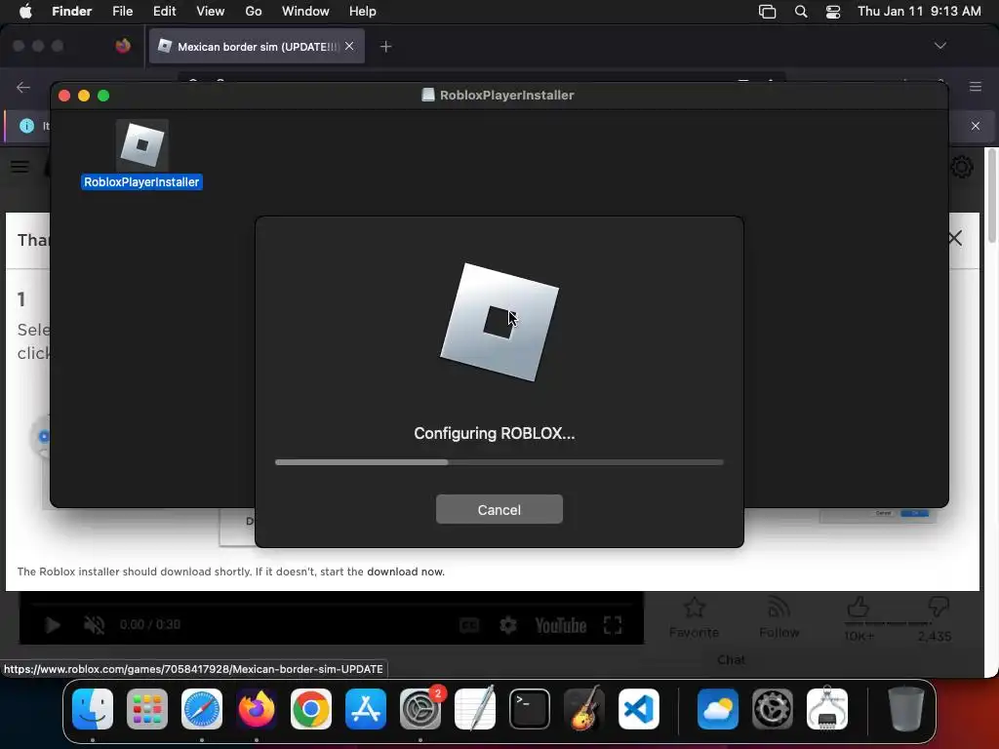The width and height of the screenshot is (999, 749).
Task: Open Firefox from the Dock
Action: (257, 709)
